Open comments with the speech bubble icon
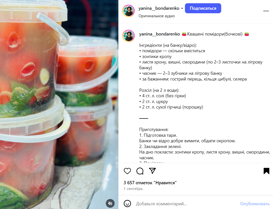Screen dimensions: 273x209 [x=140, y=171]
